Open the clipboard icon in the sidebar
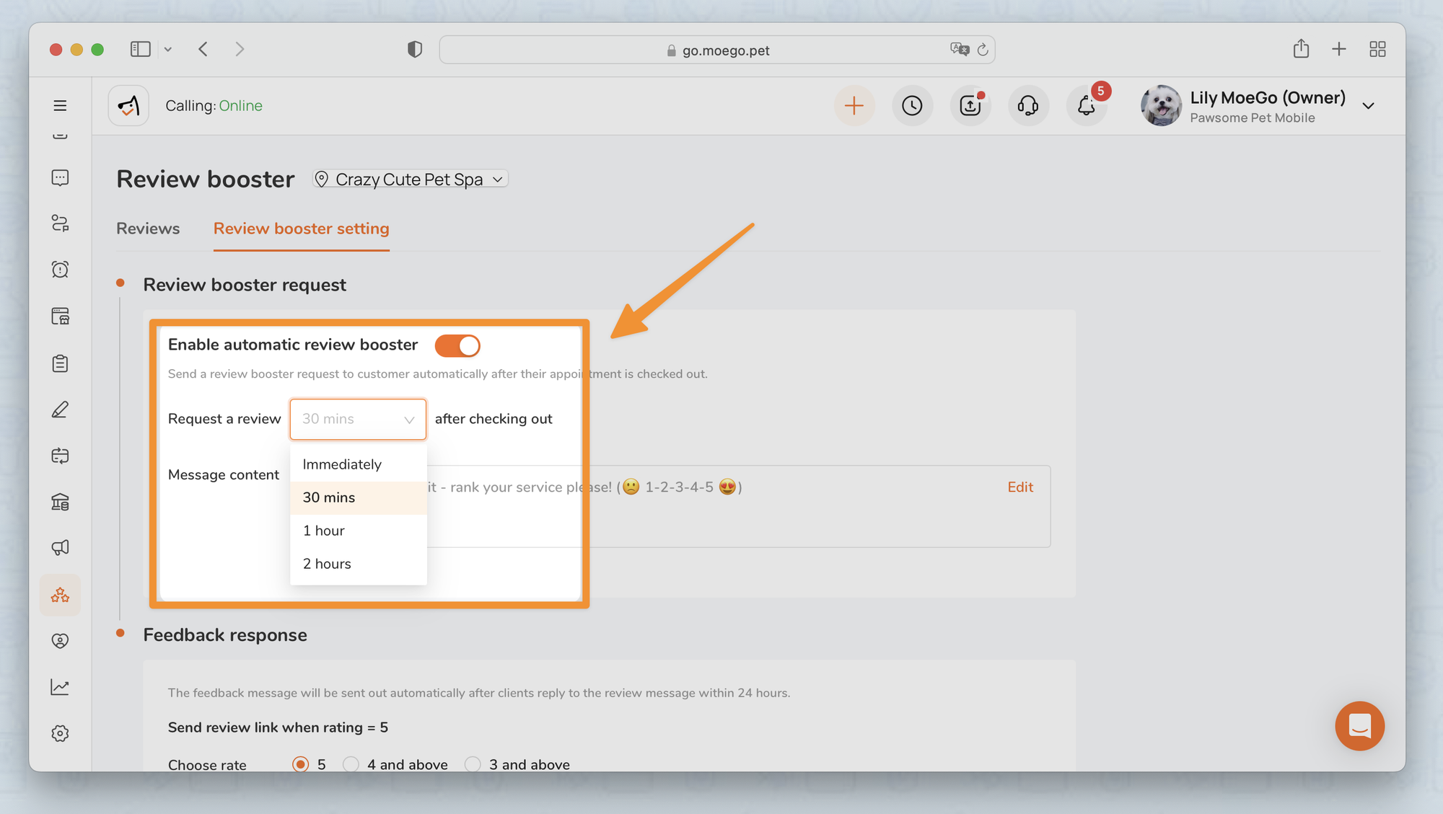Screen dimensions: 1443x814 60,363
